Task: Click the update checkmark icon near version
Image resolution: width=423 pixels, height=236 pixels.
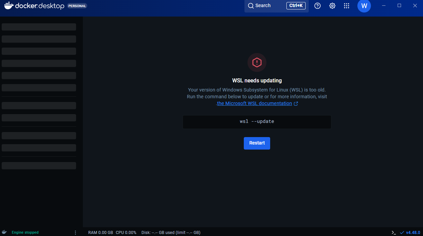Action: coord(402,232)
